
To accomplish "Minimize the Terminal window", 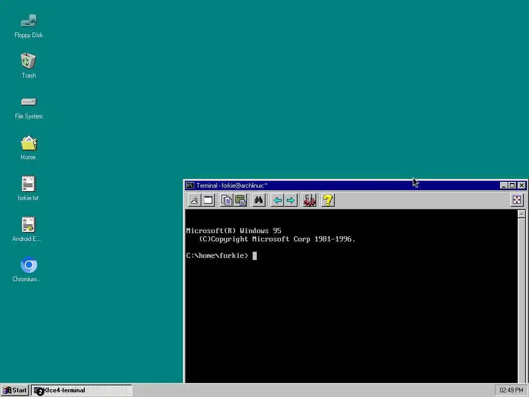I will point(503,186).
